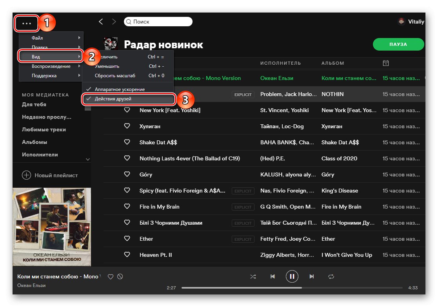Skip to the next track

pyautogui.click(x=311, y=276)
